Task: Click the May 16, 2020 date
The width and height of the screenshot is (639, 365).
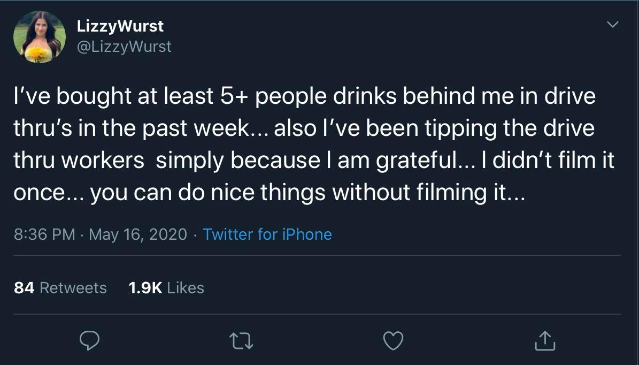Action: tap(138, 234)
